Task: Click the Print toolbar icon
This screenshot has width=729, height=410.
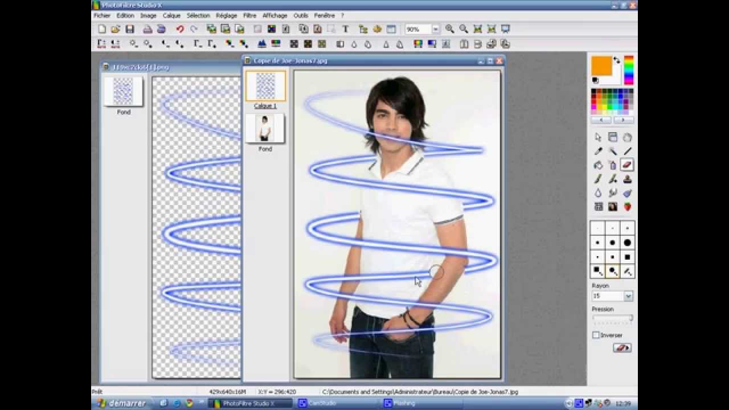Action: (x=148, y=29)
